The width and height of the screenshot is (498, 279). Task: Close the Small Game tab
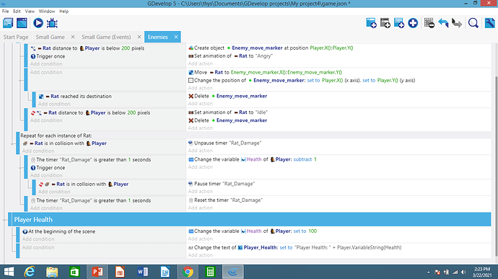tap(73, 37)
